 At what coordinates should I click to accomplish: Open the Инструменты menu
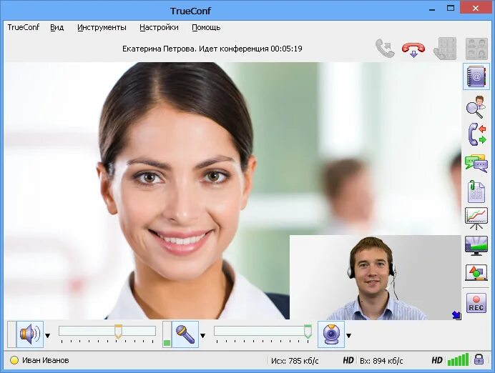coord(102,27)
